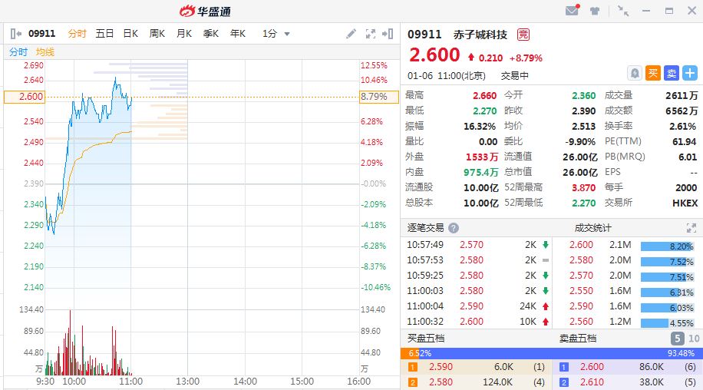The image size is (703, 390).
Task: Click the 4.55% volume distribution bar
Action: 667,322
